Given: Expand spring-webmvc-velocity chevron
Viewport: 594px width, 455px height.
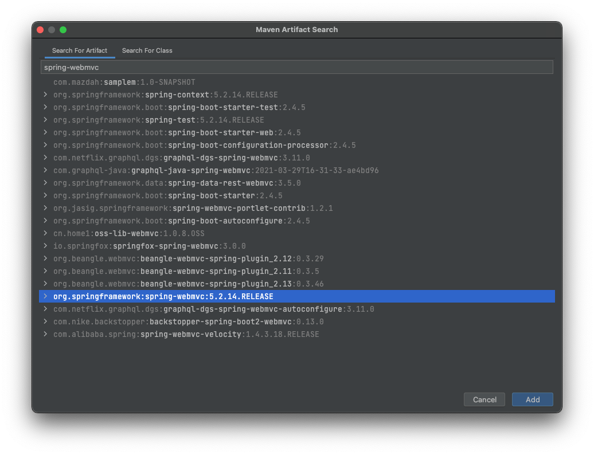Looking at the screenshot, I should point(45,334).
